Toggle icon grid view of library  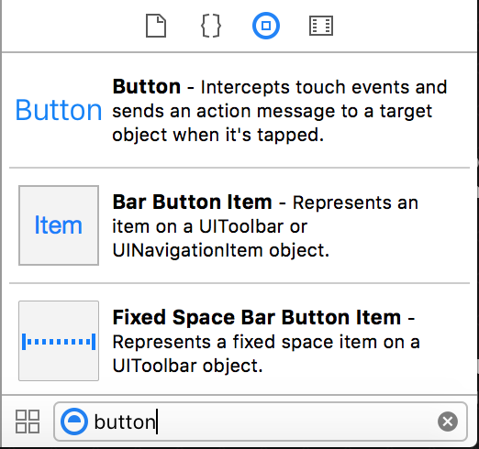[x=28, y=422]
